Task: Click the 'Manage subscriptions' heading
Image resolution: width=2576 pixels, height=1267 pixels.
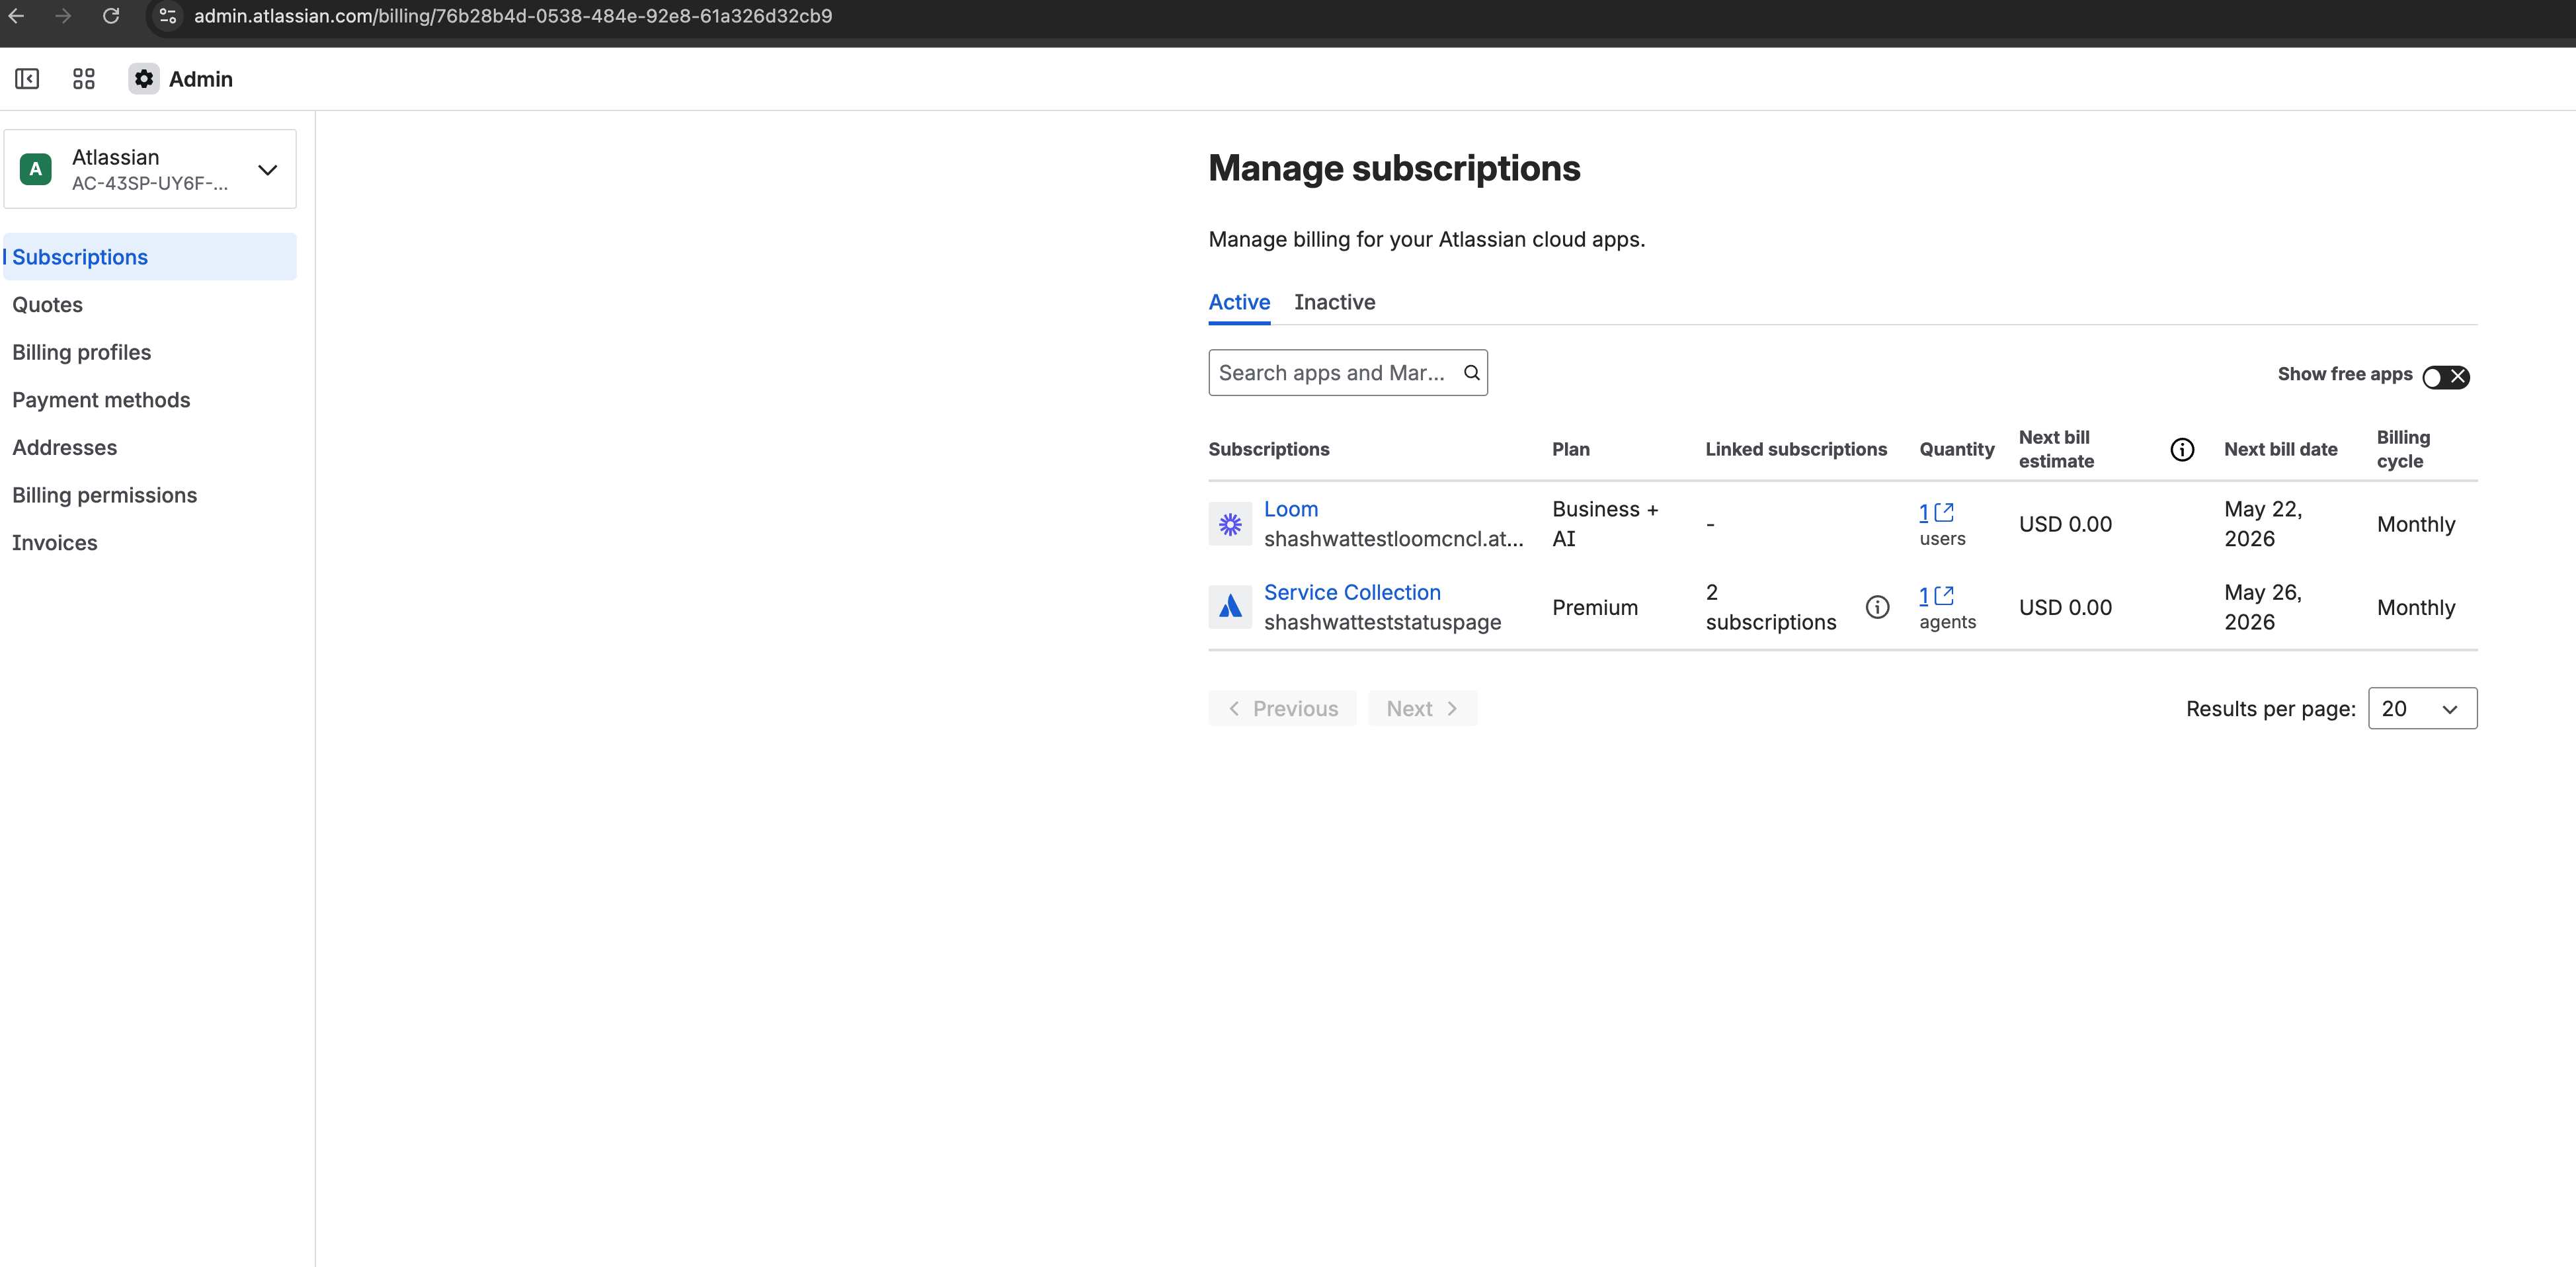Action: [x=1394, y=168]
